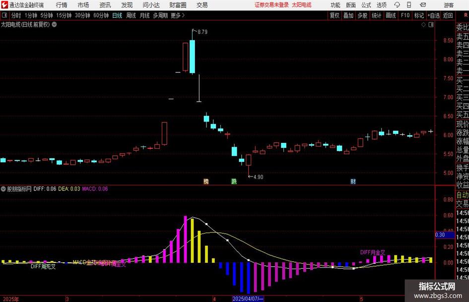Image resolution: width=469 pixels, height=302 pixels.
Task: Click the 多股 multi-stock button
Action: click(x=362, y=15)
